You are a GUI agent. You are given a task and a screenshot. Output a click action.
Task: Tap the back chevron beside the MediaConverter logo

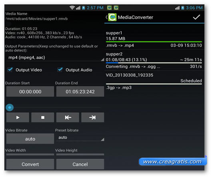pos(106,17)
